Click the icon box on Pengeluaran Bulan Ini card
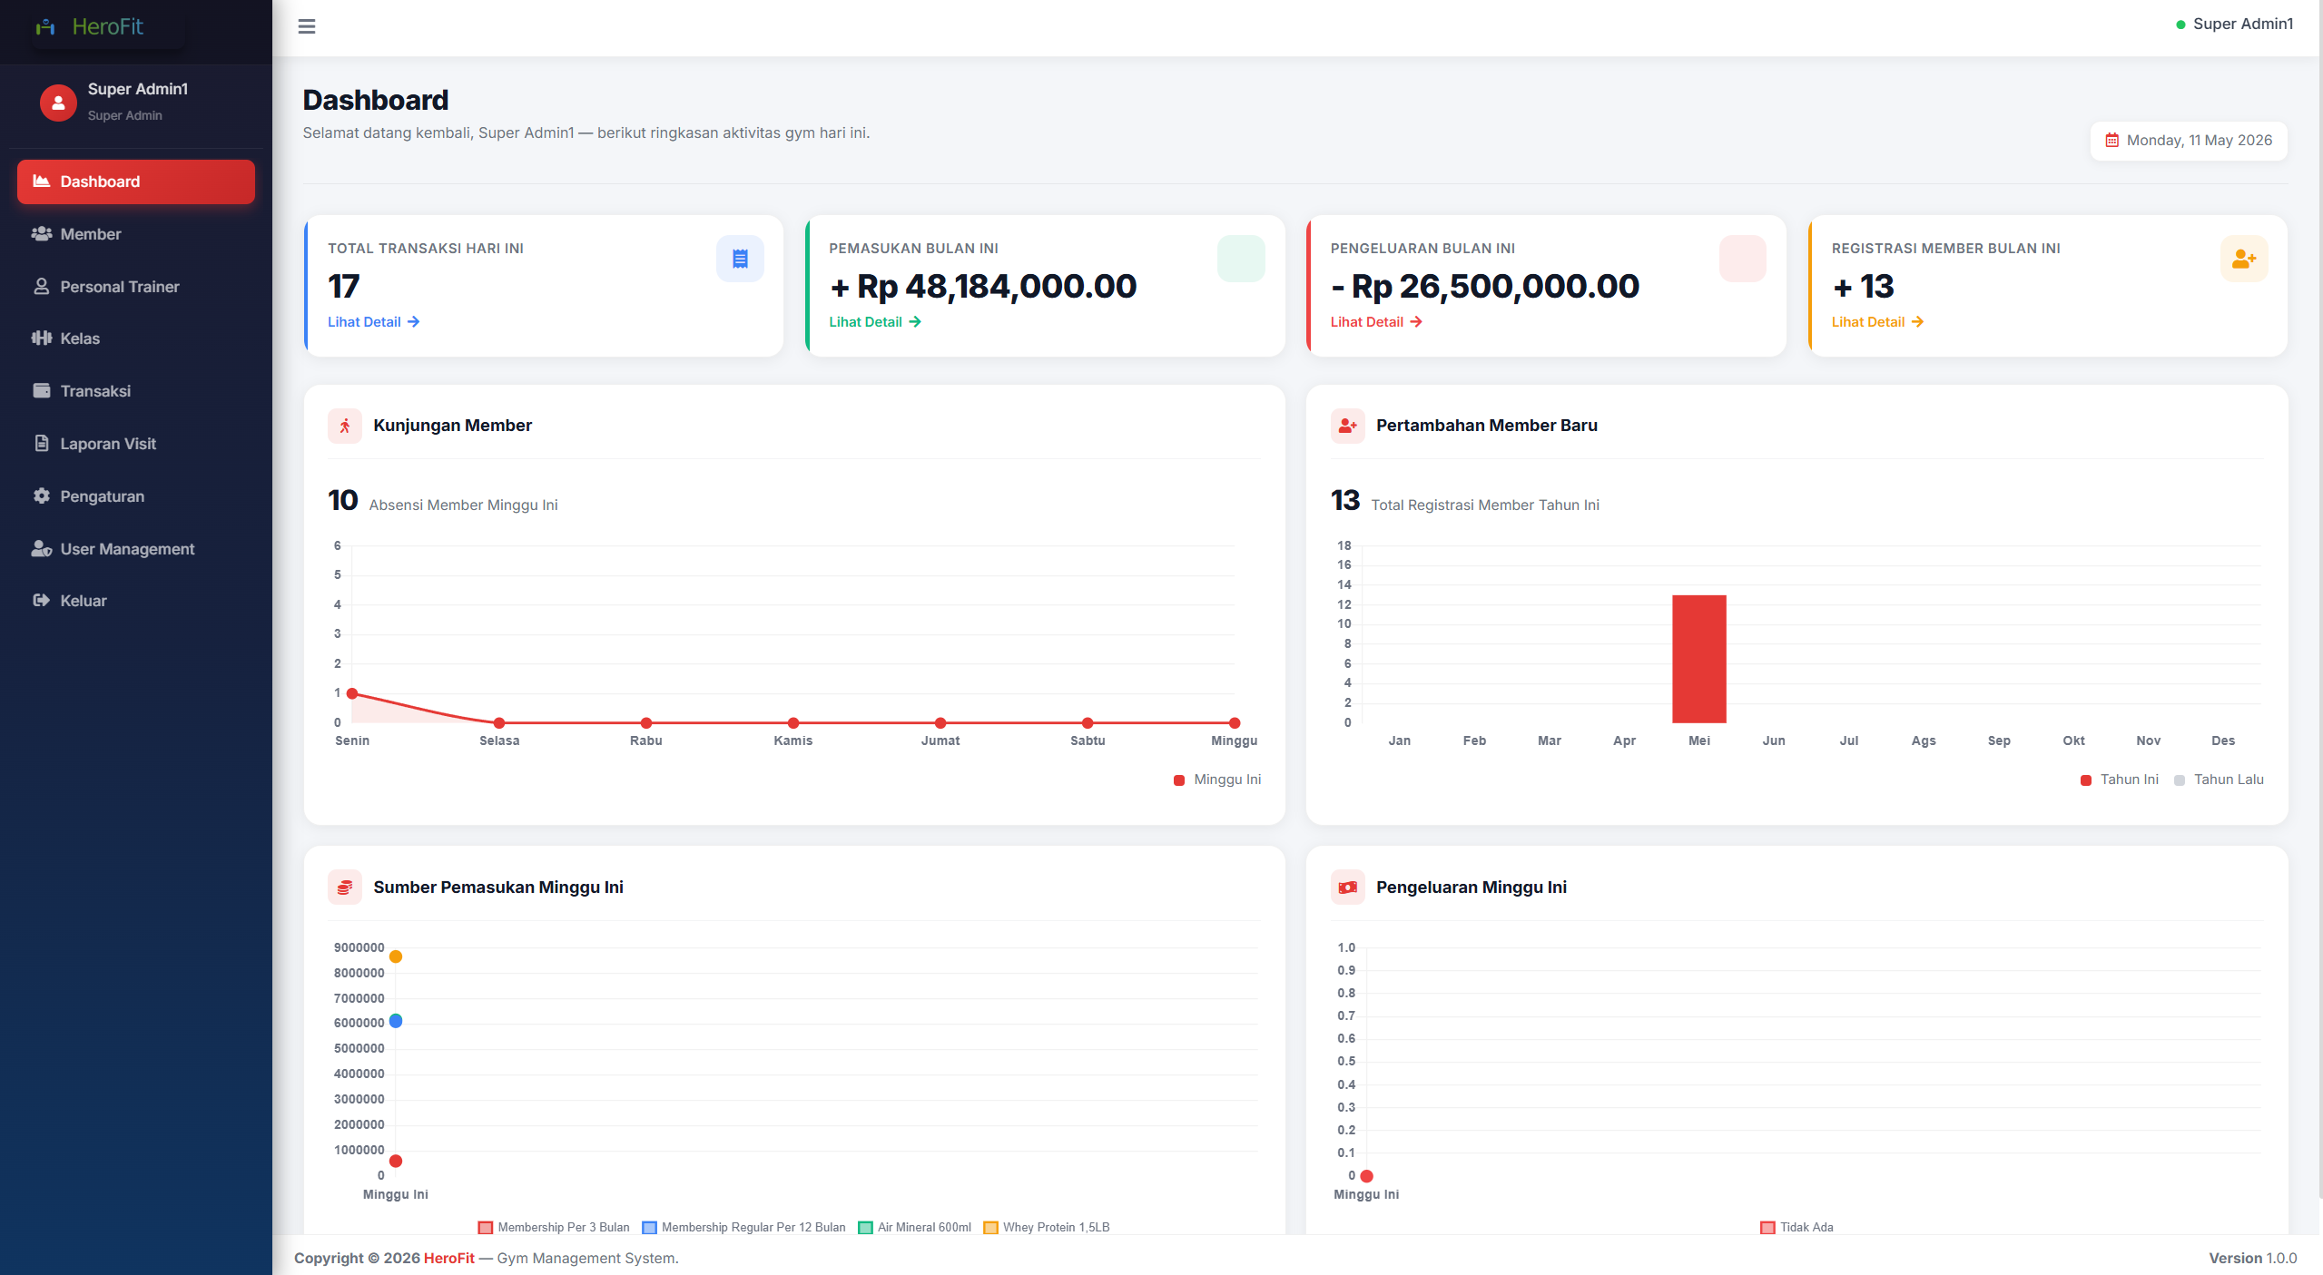 (x=1742, y=259)
